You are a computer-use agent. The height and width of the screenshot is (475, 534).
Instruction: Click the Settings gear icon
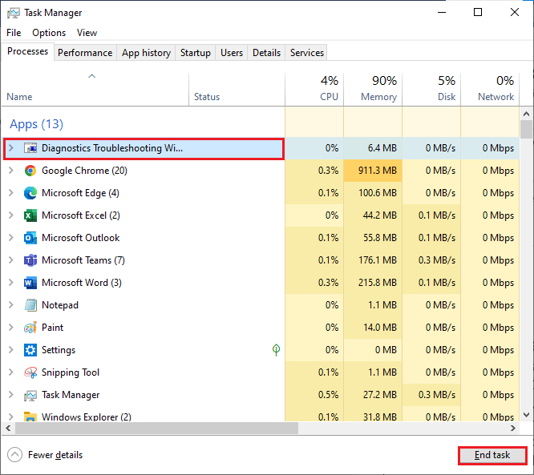click(x=30, y=350)
